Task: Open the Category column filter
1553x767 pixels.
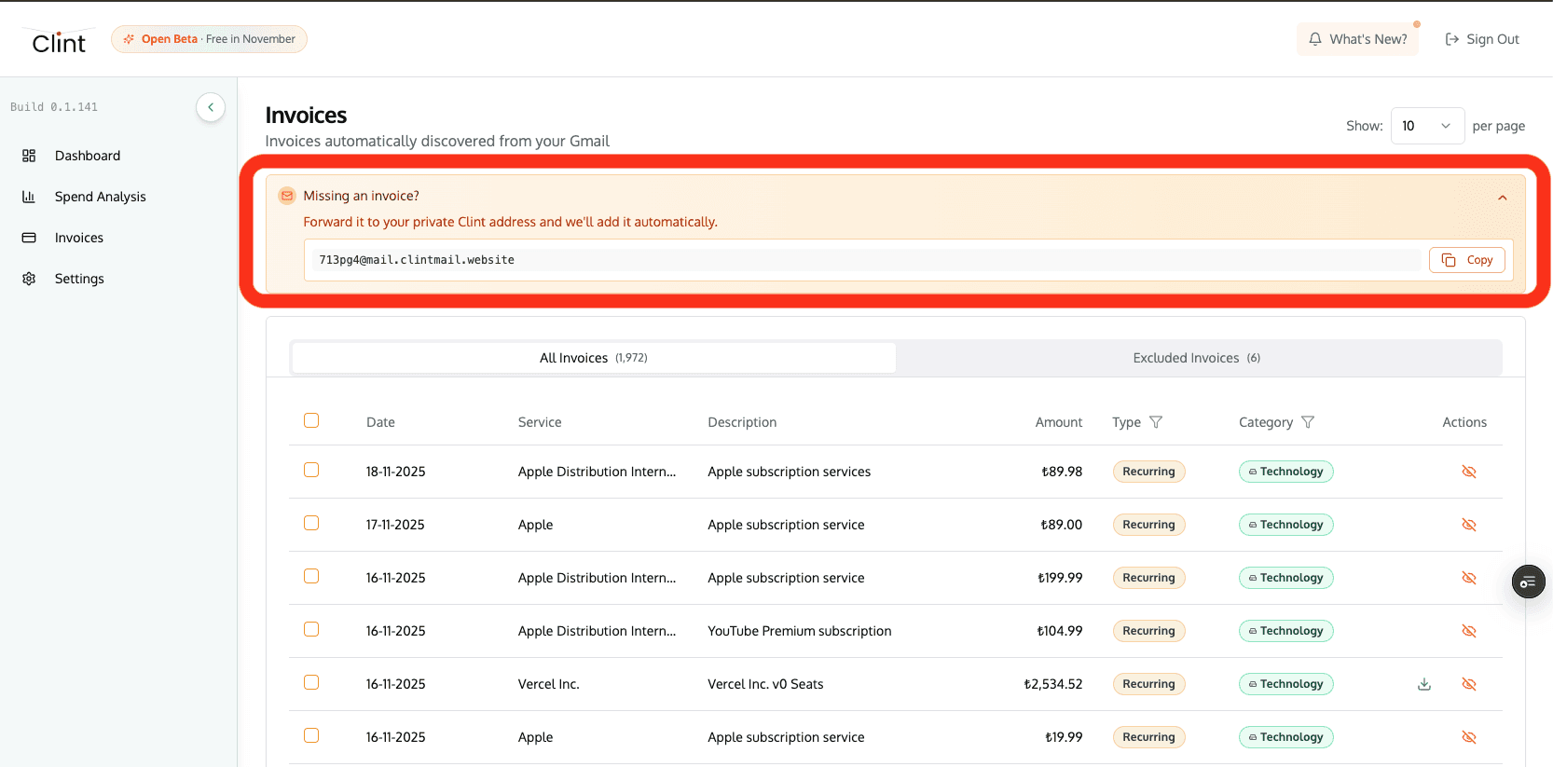Action: click(1308, 422)
